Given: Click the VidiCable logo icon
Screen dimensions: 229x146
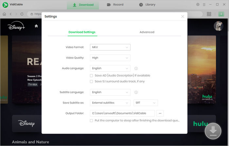Looking at the screenshot, I should pos(5,5).
